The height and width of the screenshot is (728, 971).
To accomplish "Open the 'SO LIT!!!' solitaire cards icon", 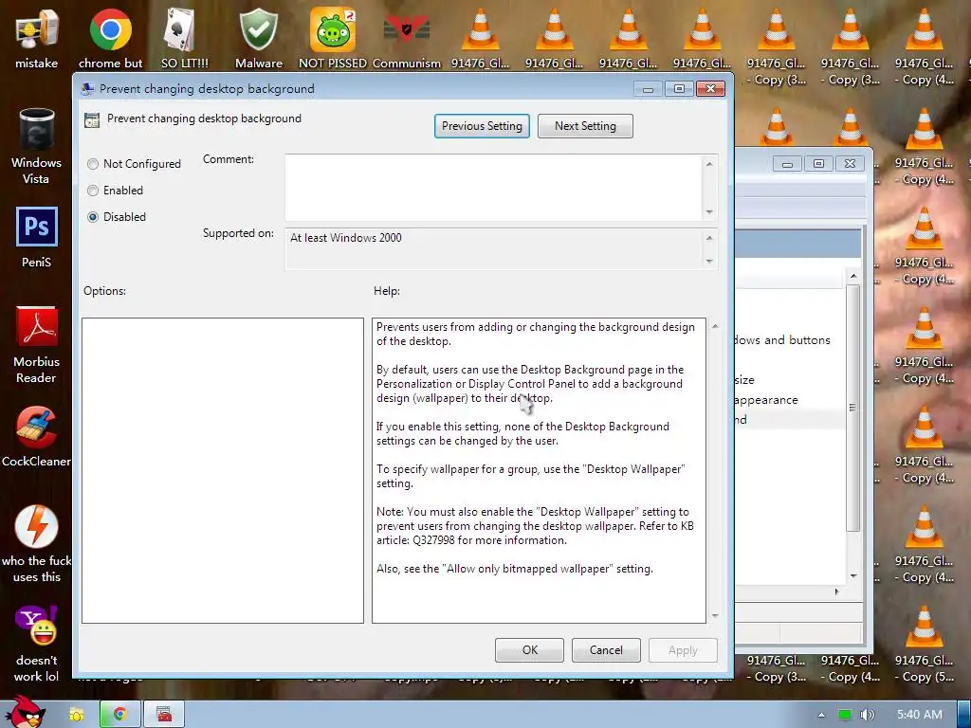I will click(185, 38).
